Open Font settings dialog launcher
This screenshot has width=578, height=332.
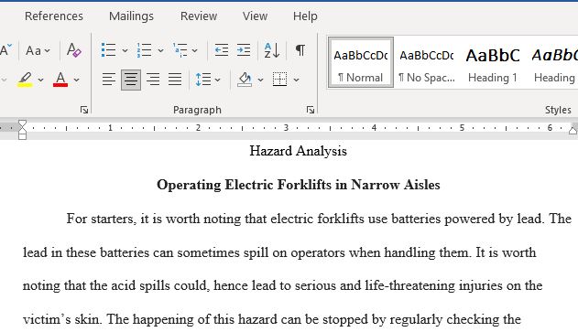pyautogui.click(x=84, y=110)
